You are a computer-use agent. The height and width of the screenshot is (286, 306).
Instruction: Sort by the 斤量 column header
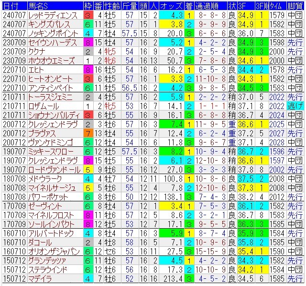[130, 6]
